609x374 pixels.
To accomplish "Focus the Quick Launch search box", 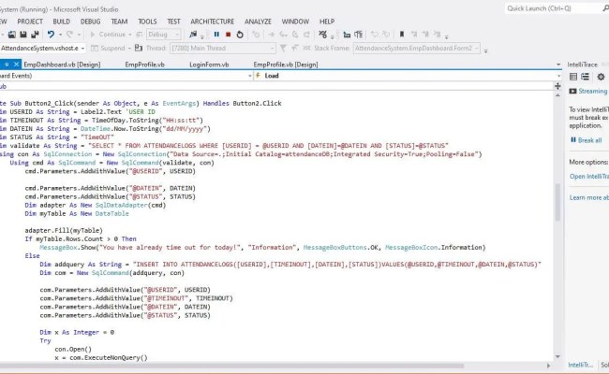I will (553, 8).
